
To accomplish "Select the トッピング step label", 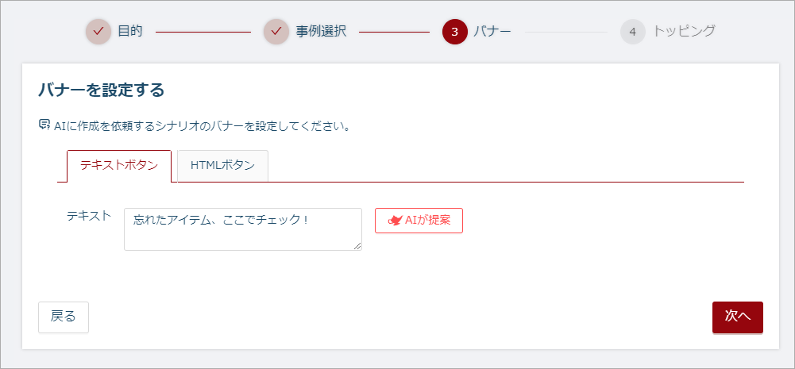I will (684, 32).
